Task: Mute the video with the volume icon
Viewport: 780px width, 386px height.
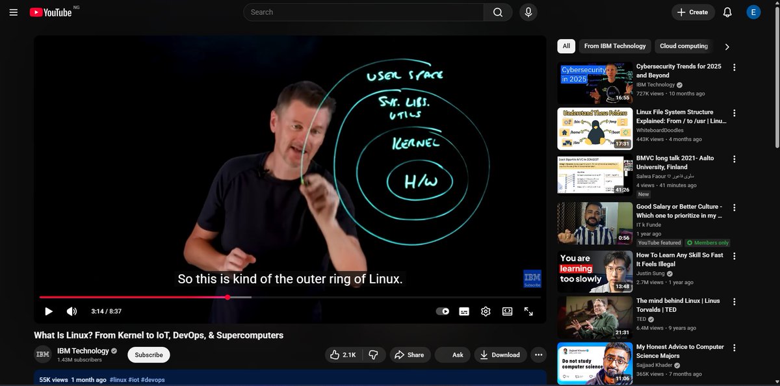Action: click(x=71, y=311)
